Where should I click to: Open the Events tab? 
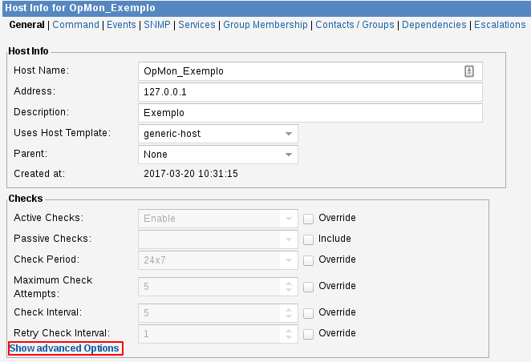(x=121, y=25)
